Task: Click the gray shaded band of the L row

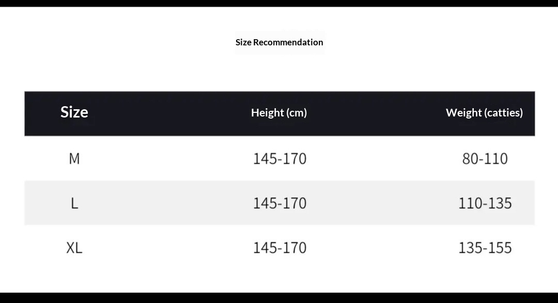Action: (165, 203)
